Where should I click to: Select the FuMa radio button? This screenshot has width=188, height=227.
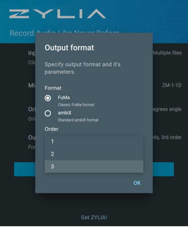[48, 98]
